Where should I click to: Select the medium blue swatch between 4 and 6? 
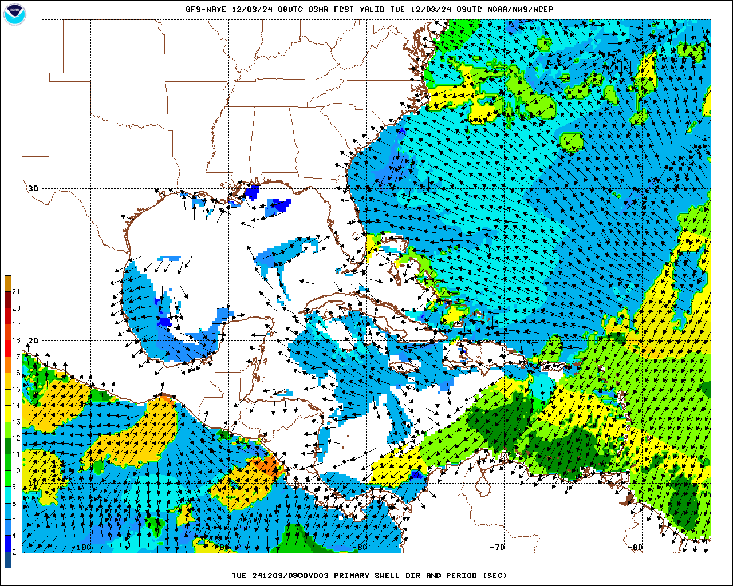8,528
